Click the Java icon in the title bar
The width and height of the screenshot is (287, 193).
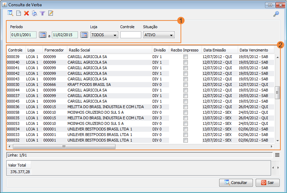tap(5, 5)
